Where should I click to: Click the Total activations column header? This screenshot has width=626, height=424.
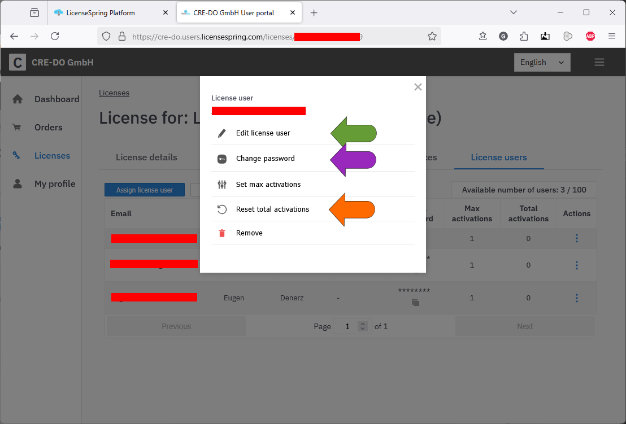click(528, 213)
